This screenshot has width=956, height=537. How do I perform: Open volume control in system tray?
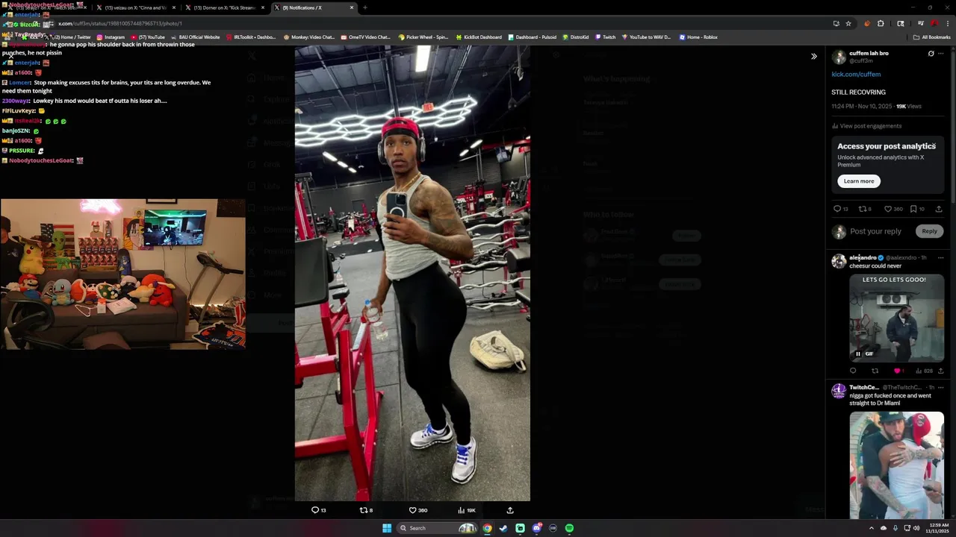(x=917, y=528)
